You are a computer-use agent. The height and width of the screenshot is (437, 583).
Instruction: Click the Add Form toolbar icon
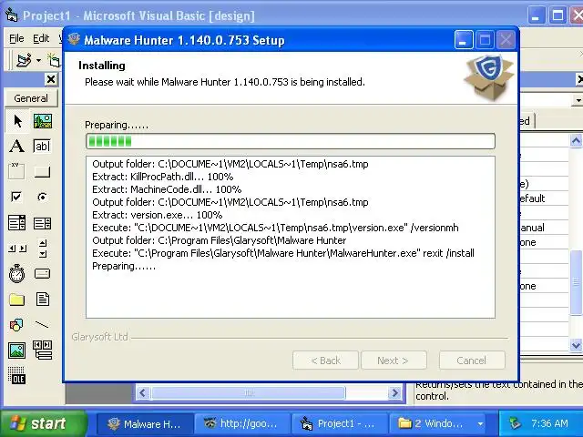pos(54,60)
